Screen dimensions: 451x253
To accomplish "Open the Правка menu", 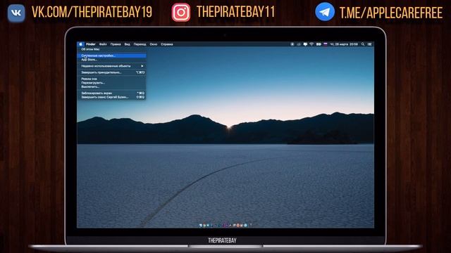I will click(x=116, y=44).
